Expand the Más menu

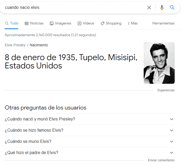pyautogui.click(x=133, y=23)
